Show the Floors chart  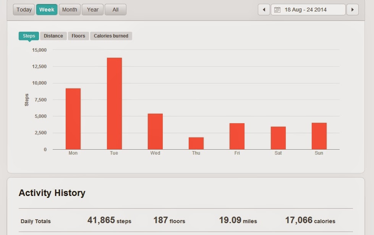(78, 36)
